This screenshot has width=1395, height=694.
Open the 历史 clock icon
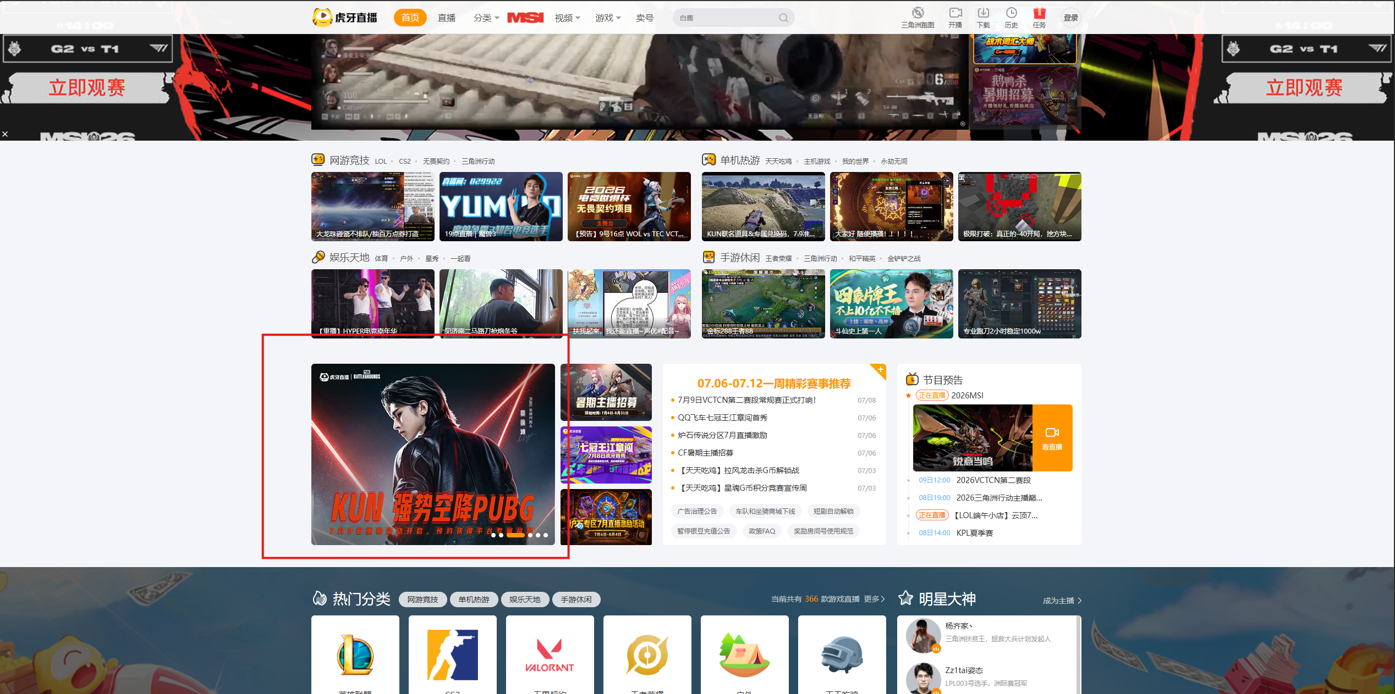(1011, 13)
